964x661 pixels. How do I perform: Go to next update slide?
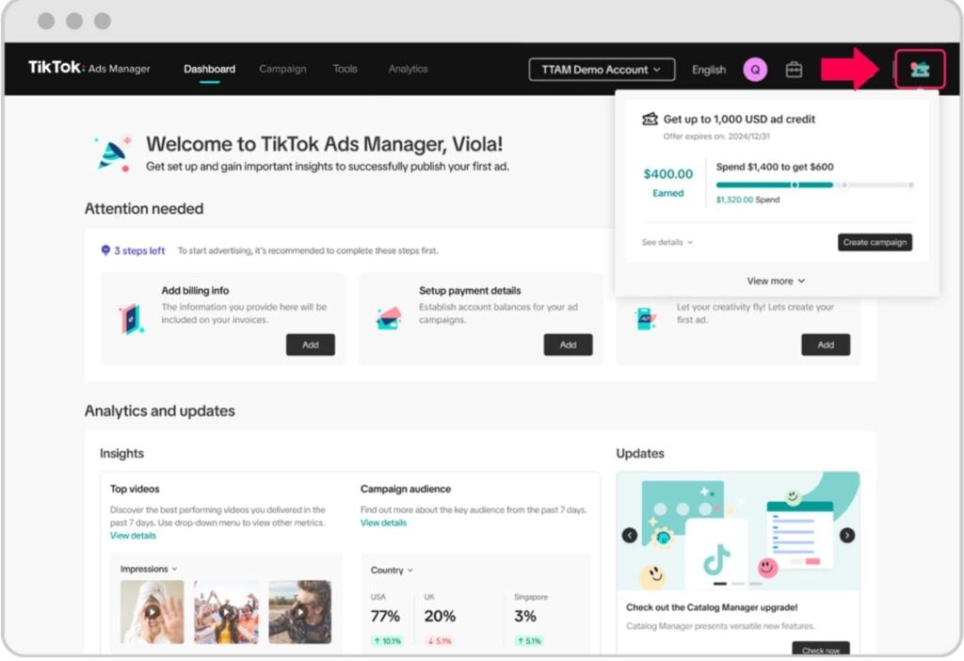point(847,535)
